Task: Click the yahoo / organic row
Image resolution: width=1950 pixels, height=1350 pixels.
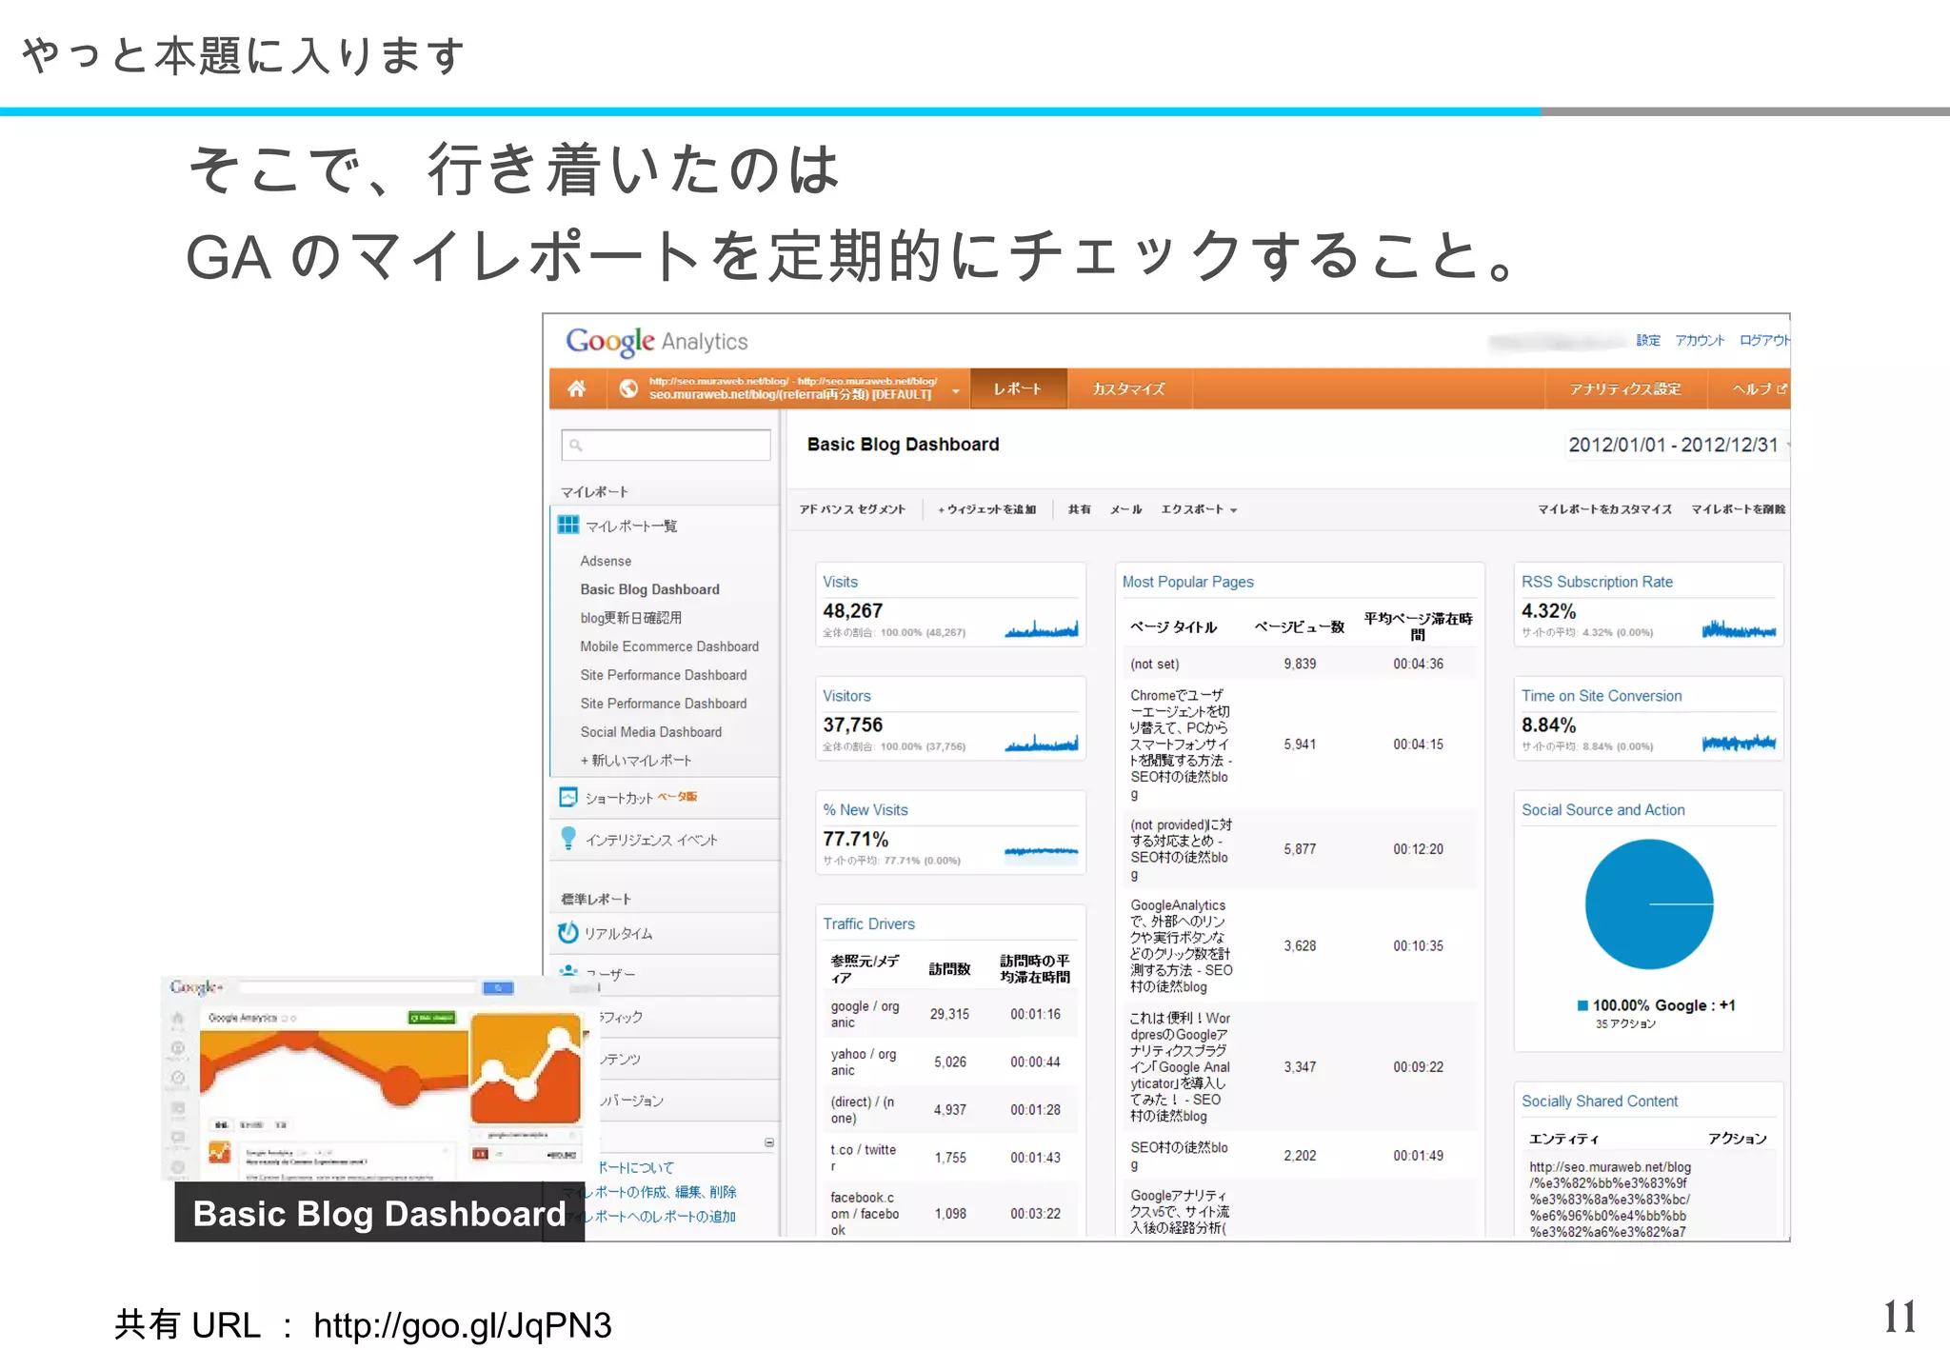Action: click(x=949, y=1062)
